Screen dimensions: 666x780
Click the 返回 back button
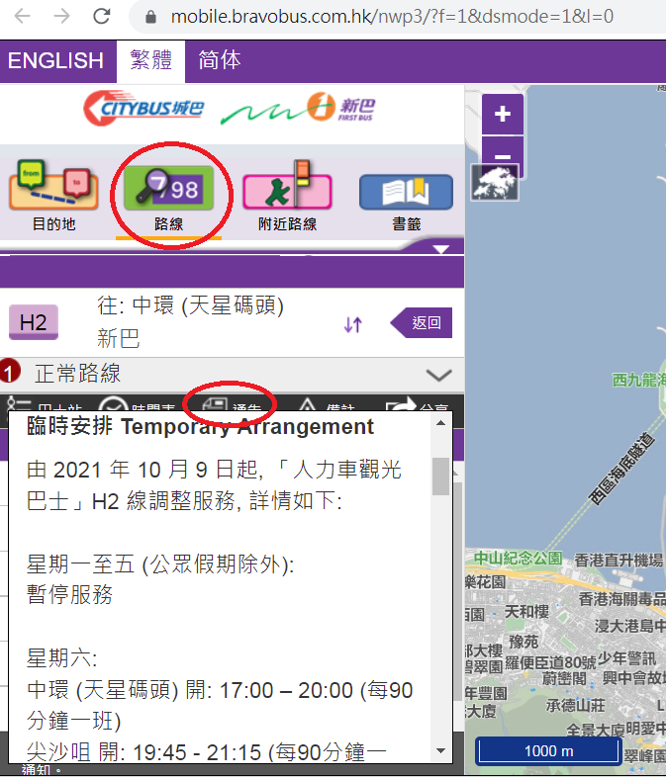click(421, 323)
